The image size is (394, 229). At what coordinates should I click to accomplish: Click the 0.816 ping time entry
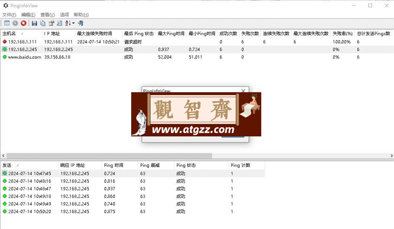coord(110,181)
